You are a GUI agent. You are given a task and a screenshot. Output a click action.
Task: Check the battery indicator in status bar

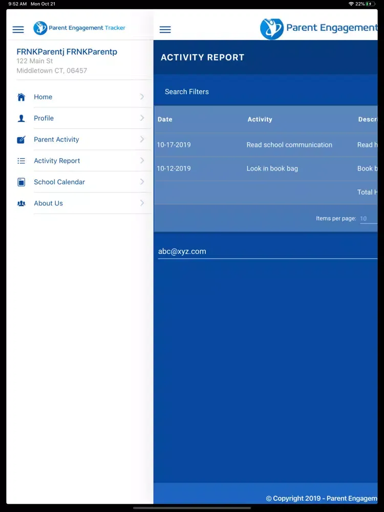[x=371, y=4]
